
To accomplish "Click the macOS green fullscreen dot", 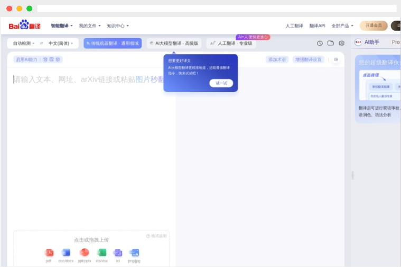I will tap(30, 8).
